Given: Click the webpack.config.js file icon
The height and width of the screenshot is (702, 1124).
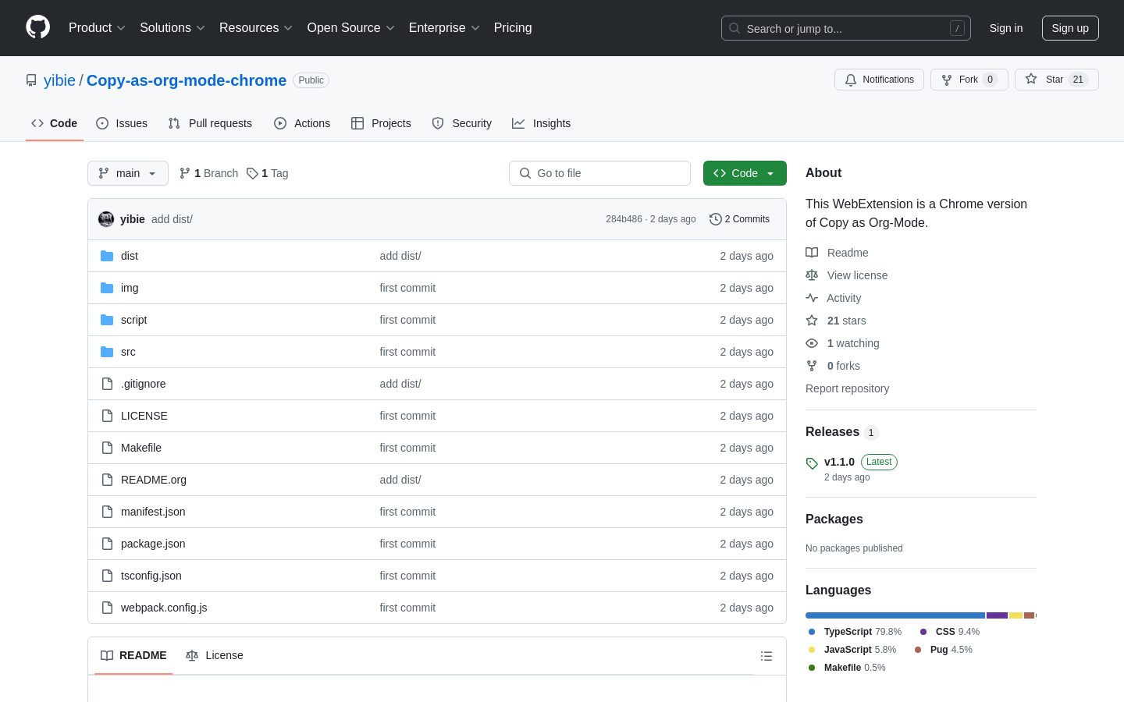Looking at the screenshot, I should (x=107, y=608).
